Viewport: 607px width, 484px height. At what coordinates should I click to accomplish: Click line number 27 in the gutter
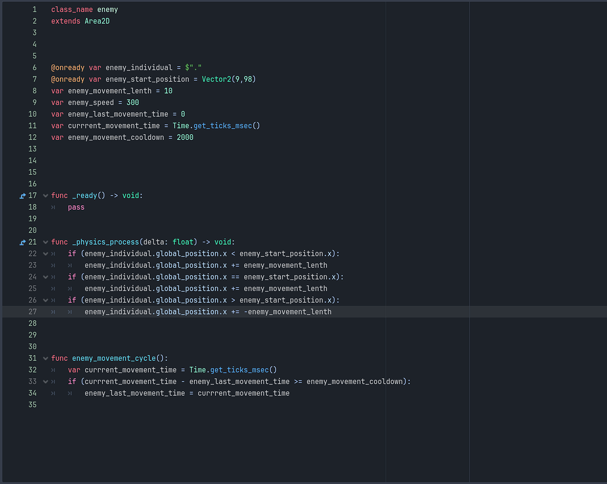coord(33,312)
